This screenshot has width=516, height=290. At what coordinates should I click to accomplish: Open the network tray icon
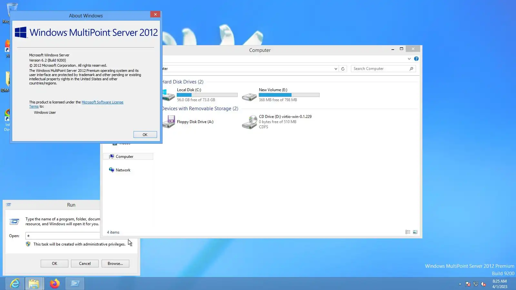click(476, 284)
